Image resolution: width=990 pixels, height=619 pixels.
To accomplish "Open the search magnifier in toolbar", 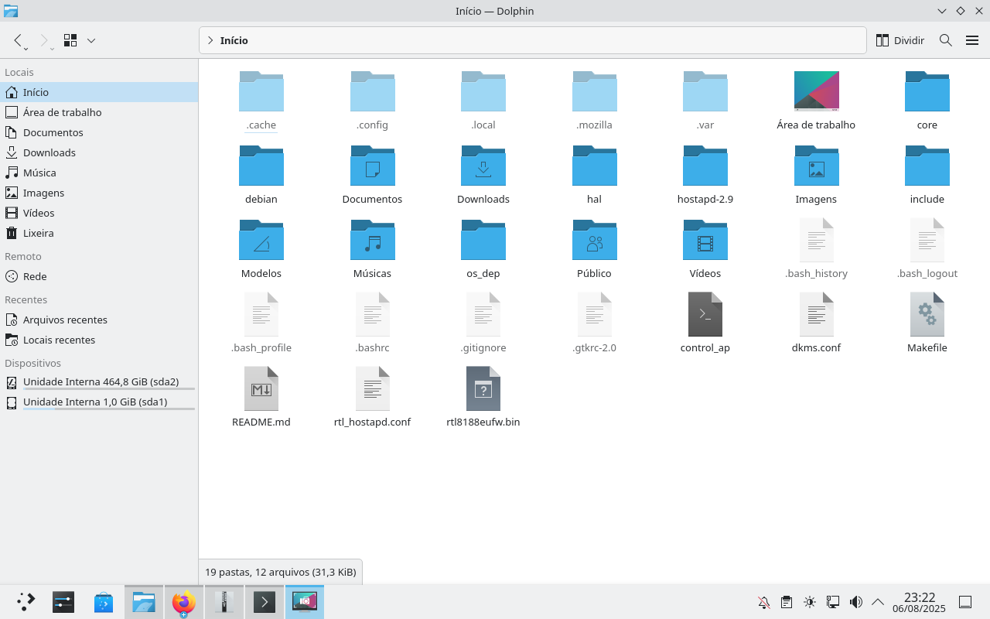I will pyautogui.click(x=945, y=40).
